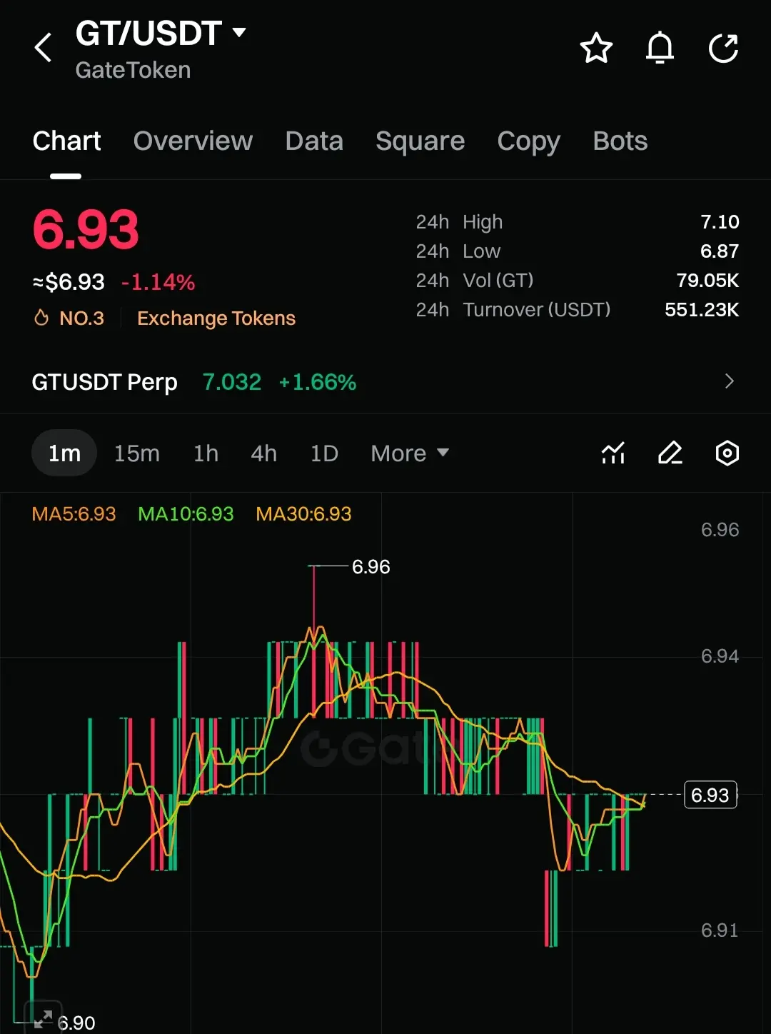
Task: Open GTUSDT Perp via right chevron
Action: 729,381
